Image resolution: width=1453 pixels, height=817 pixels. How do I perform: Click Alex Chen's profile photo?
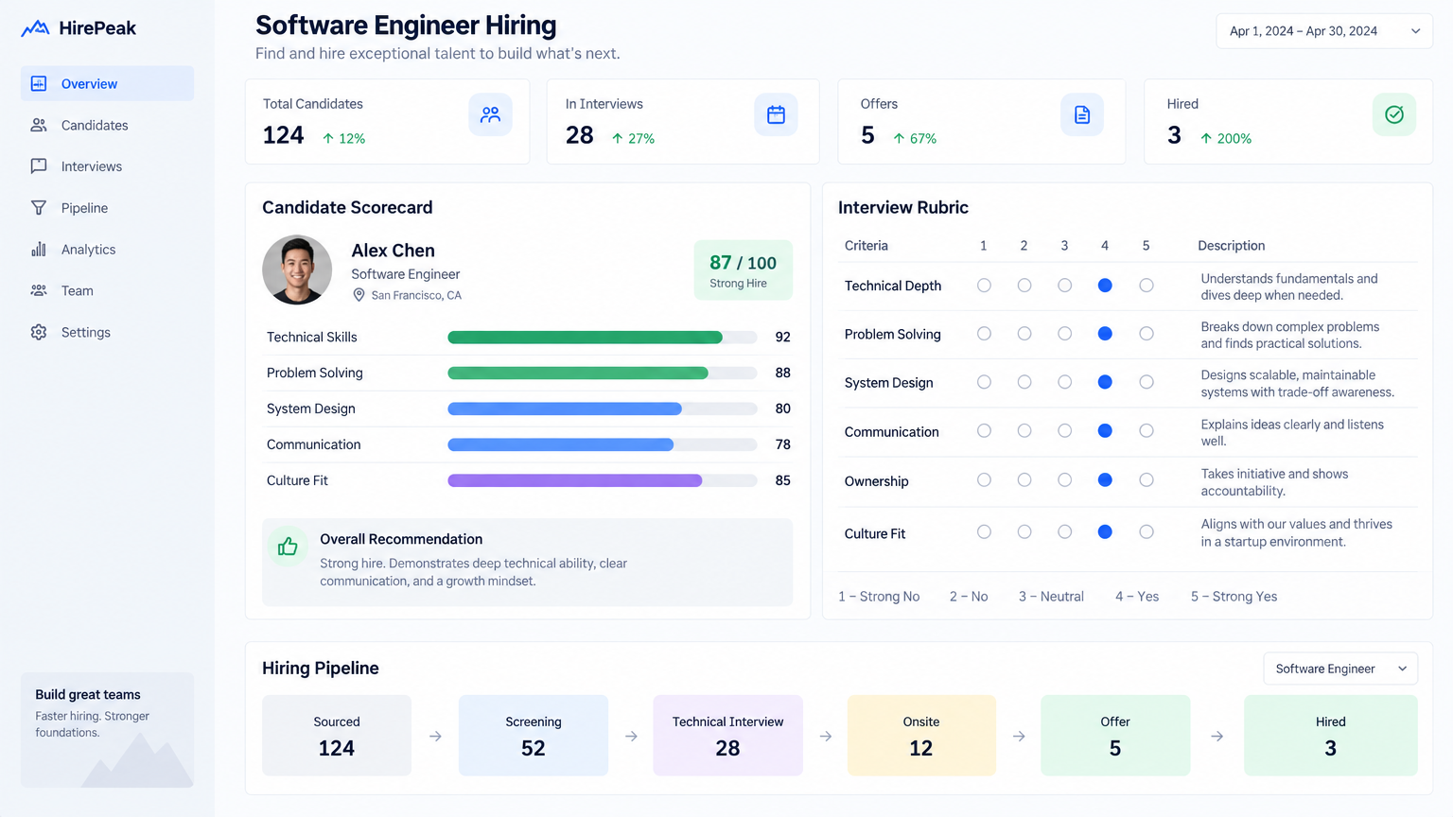(297, 269)
